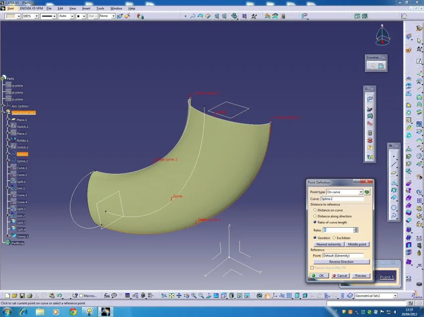This screenshot has height=317, width=424.
Task: Open the None layer dropdown
Action: [113, 16]
